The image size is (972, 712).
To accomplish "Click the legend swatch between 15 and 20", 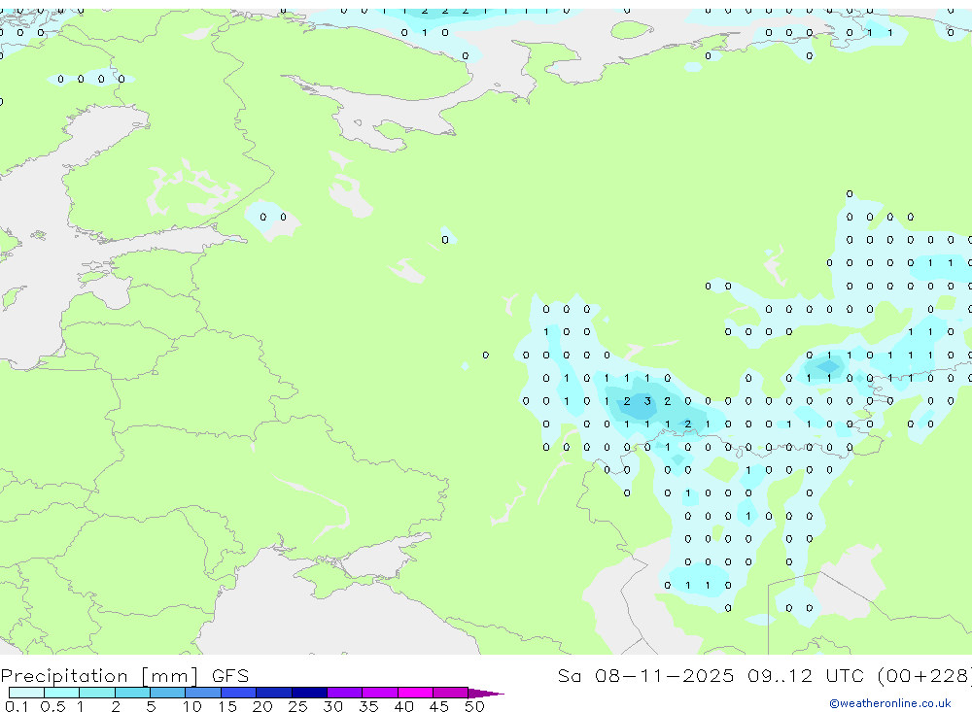I will [x=238, y=693].
